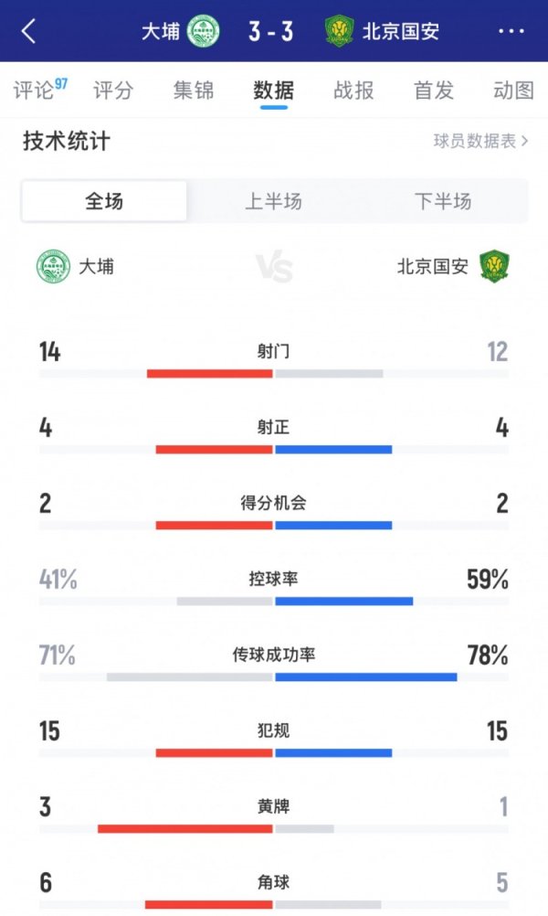
Task: Select the 北京国安 logo above the stats
Action: coord(498,265)
